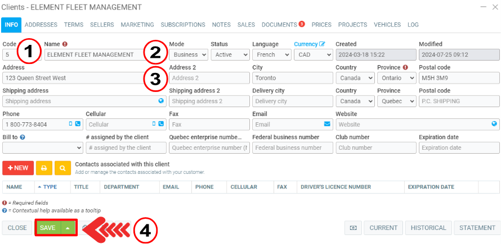This screenshot has width=501, height=244.
Task: Click the yellow search contacts icon
Action: tap(62, 168)
